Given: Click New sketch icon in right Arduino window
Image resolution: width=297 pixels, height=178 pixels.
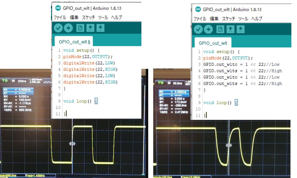Looking at the screenshot, I should pos(220,29).
